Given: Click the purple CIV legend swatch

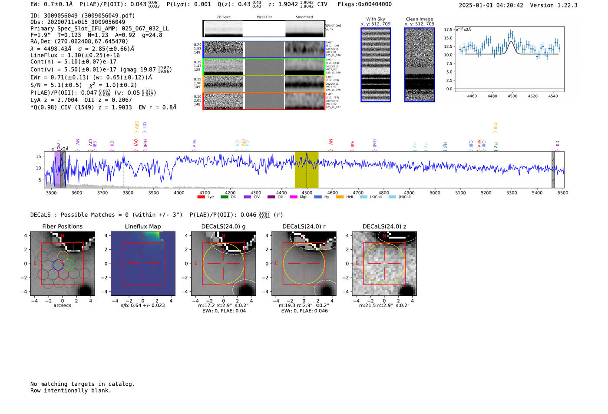Looking at the screenshot, I should 248,197.
